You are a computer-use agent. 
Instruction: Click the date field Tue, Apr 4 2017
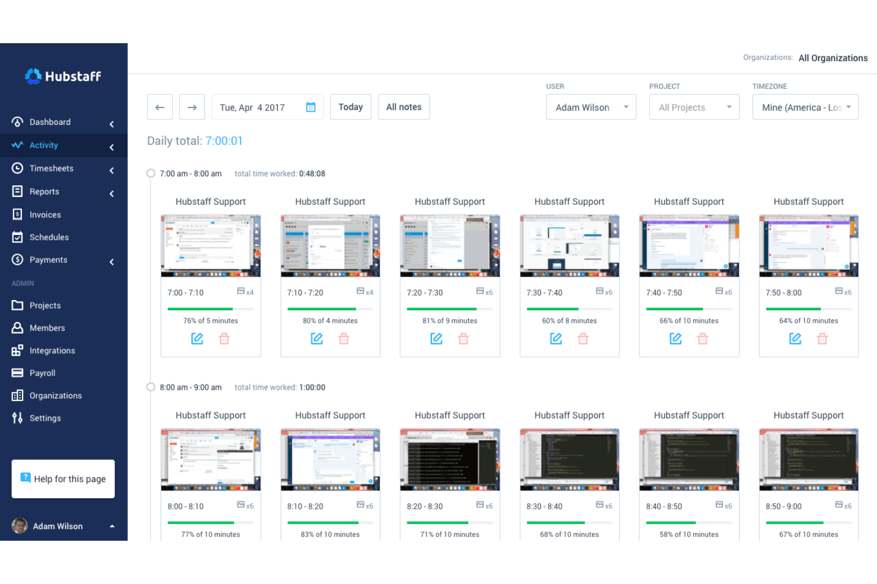click(268, 107)
